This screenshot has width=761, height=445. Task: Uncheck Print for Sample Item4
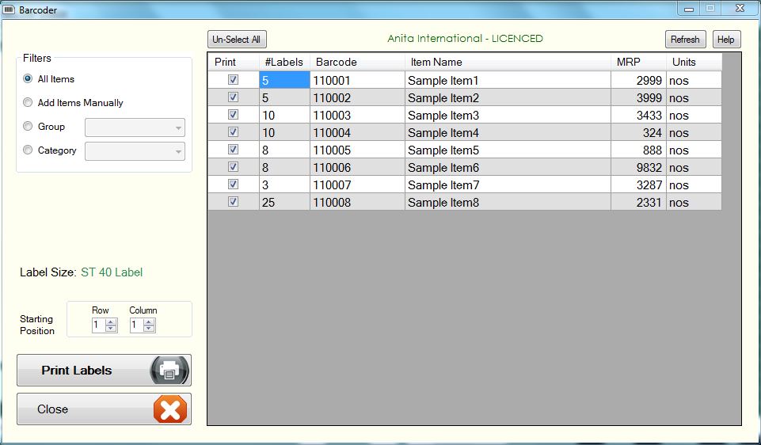(x=233, y=132)
